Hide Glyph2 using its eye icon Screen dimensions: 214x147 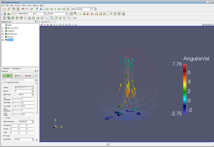[x=3, y=40]
